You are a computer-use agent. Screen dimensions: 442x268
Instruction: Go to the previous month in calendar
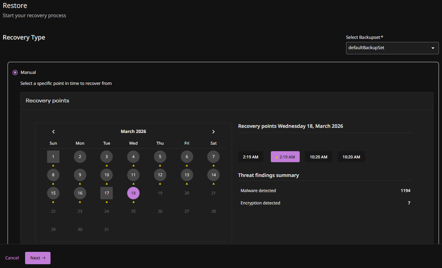tap(53, 132)
